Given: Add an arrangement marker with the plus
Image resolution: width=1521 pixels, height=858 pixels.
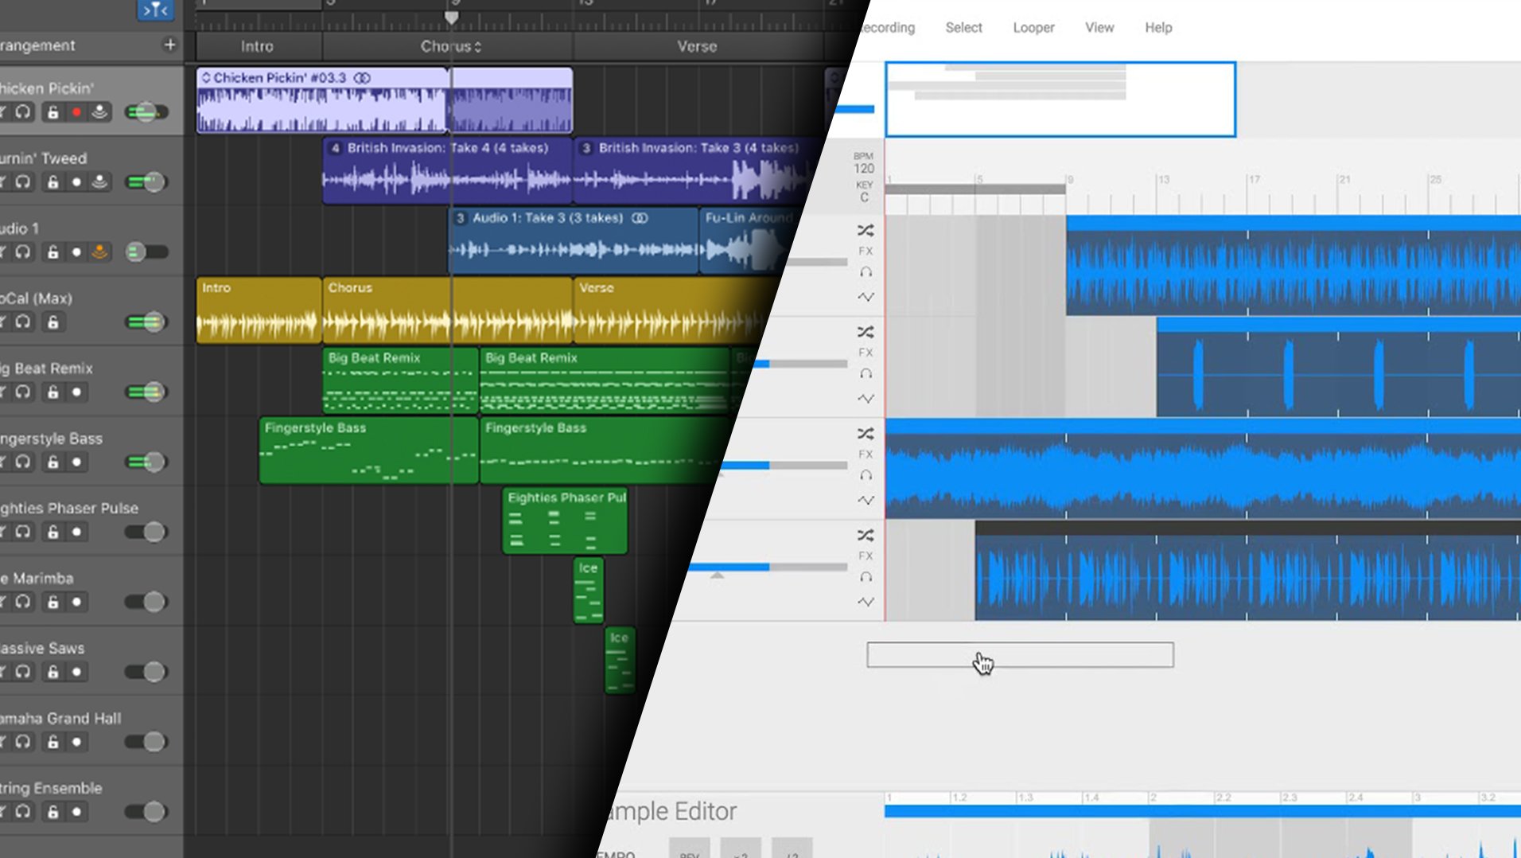Looking at the screenshot, I should point(169,45).
